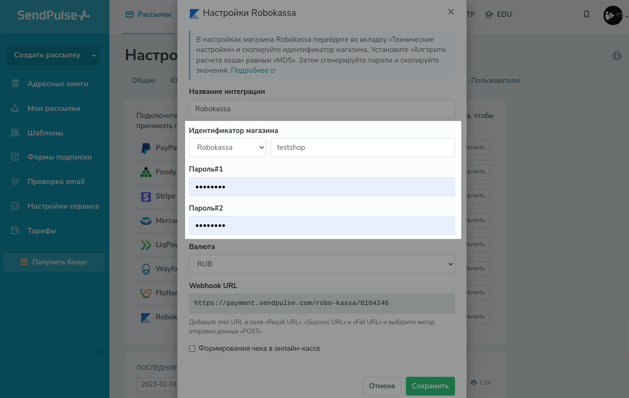Click the Мои рассылки sidebar icon
This screenshot has height=398, width=629.
pyautogui.click(x=15, y=108)
